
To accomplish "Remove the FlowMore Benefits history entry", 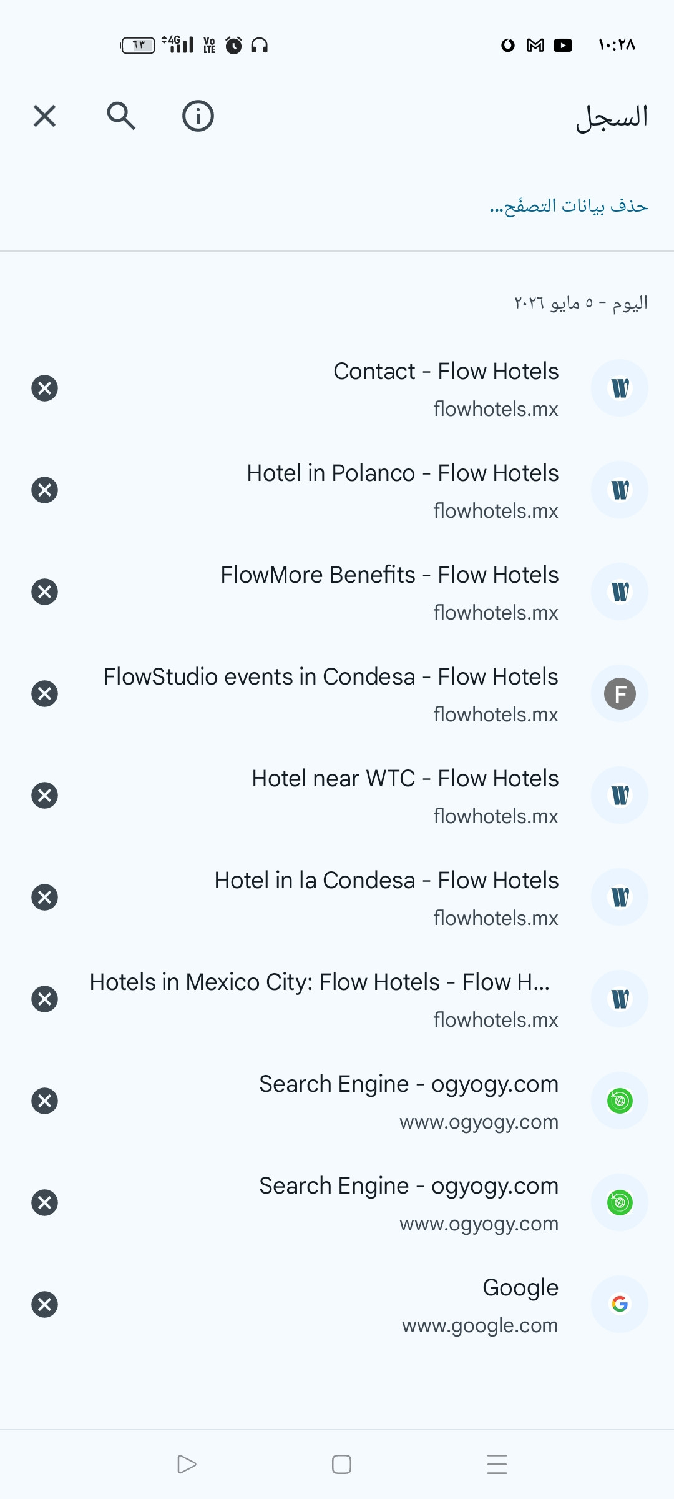I will pyautogui.click(x=44, y=591).
